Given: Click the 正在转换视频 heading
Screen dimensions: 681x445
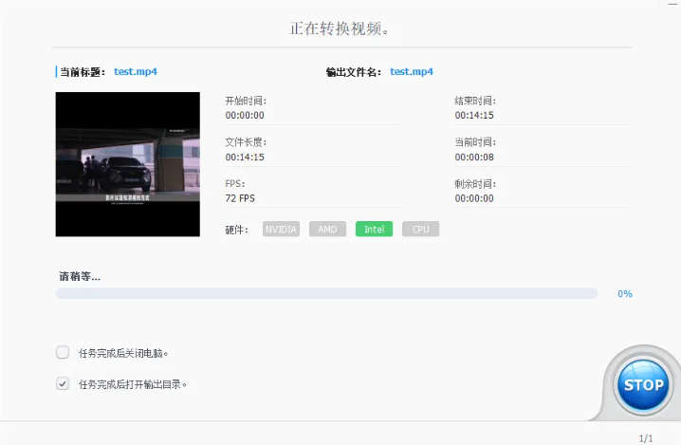Looking at the screenshot, I should (x=340, y=28).
